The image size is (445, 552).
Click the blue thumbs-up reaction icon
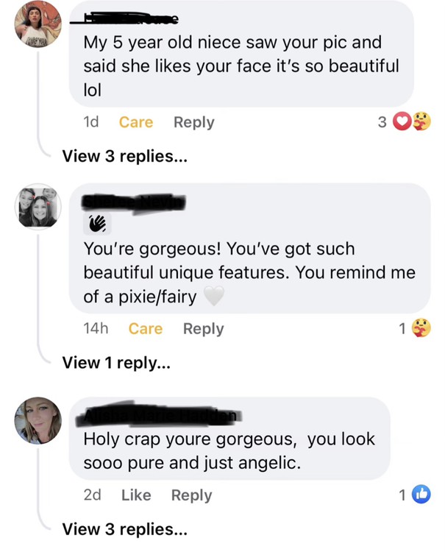421,495
